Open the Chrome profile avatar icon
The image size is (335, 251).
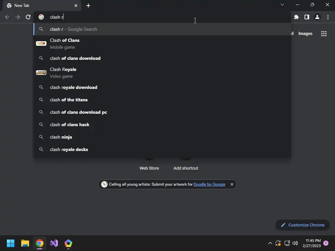[x=317, y=17]
